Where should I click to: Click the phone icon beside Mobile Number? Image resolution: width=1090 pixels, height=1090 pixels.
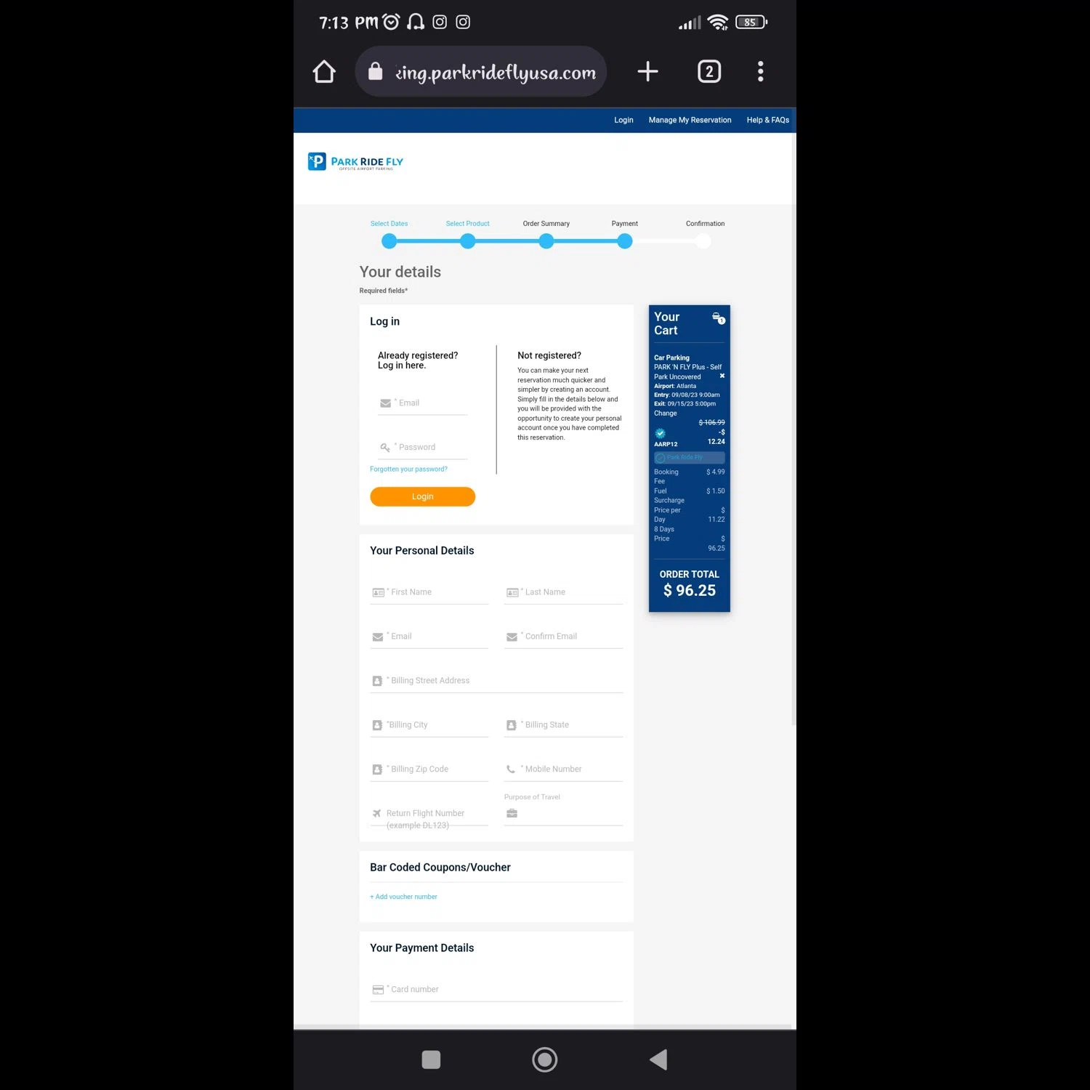[511, 770]
